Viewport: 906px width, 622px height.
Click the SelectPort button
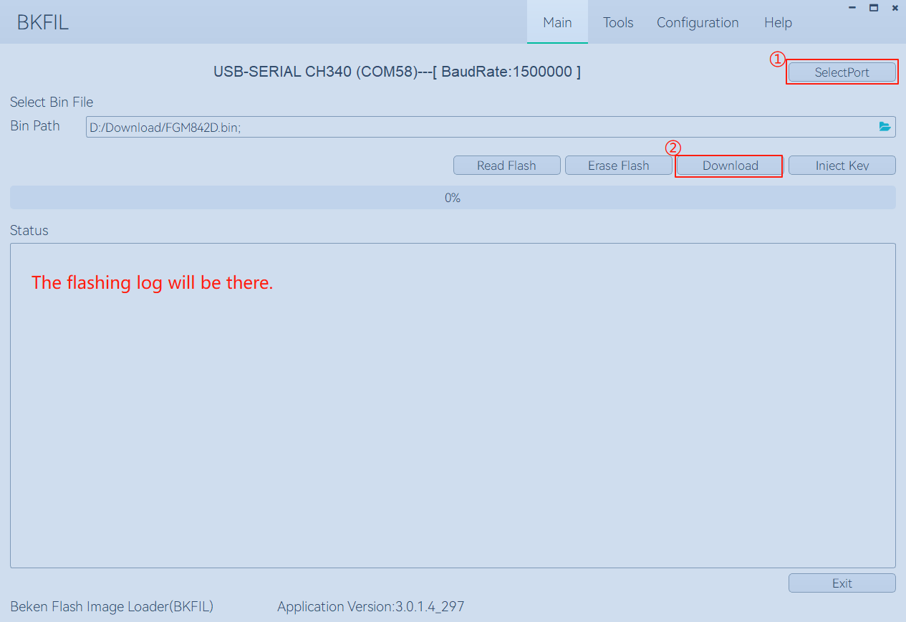(842, 72)
